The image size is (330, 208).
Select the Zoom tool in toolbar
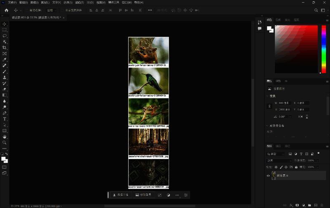click(x=5, y=143)
